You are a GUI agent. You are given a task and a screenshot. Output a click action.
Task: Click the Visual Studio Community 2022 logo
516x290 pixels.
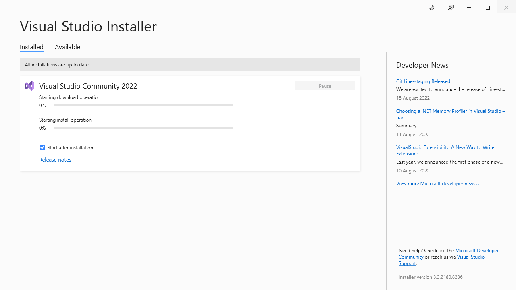click(29, 85)
